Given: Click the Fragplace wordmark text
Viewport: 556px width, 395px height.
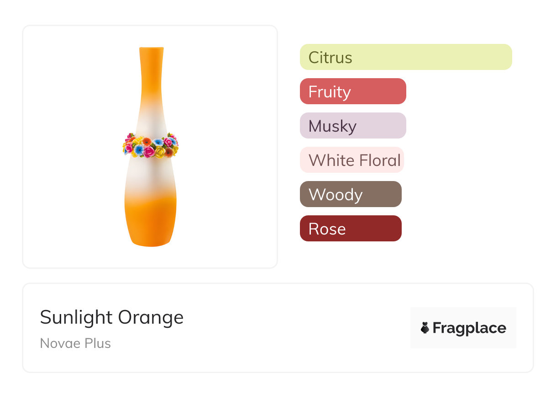Looking at the screenshot, I should click(469, 328).
